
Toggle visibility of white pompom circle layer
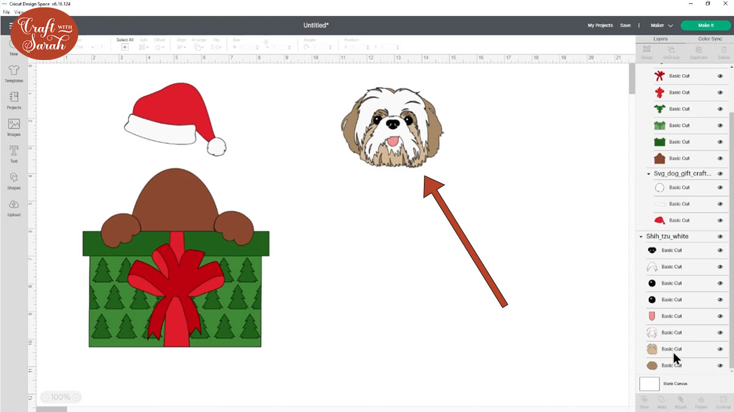pos(720,187)
